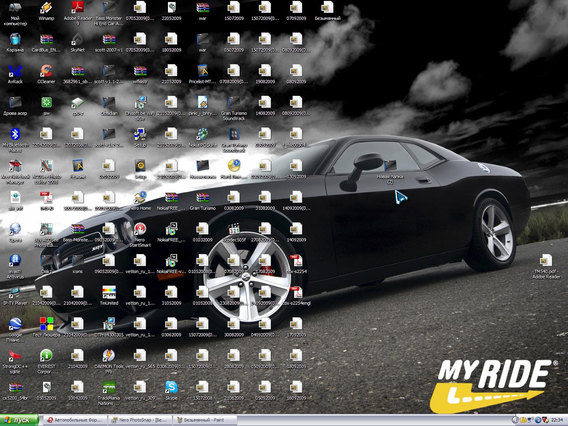Select the Nokia PC Suite icon
Screen dimensions: 568x426
coord(202,135)
